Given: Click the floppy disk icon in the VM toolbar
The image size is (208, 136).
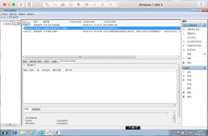Looking at the screenshot, I should coord(102,5).
